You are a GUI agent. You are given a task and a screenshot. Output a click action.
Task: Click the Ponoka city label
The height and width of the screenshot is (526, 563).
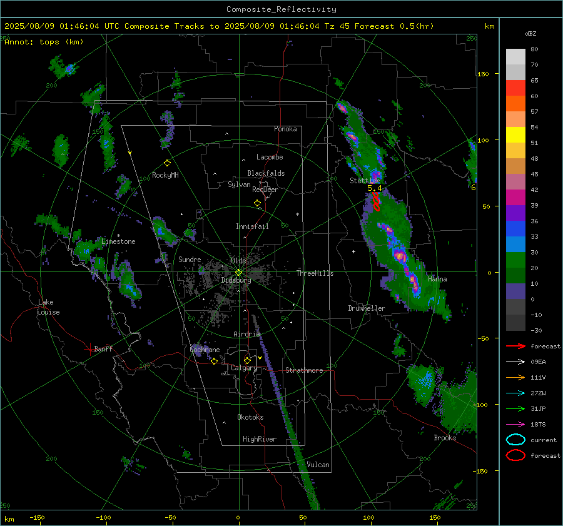pyautogui.click(x=285, y=129)
